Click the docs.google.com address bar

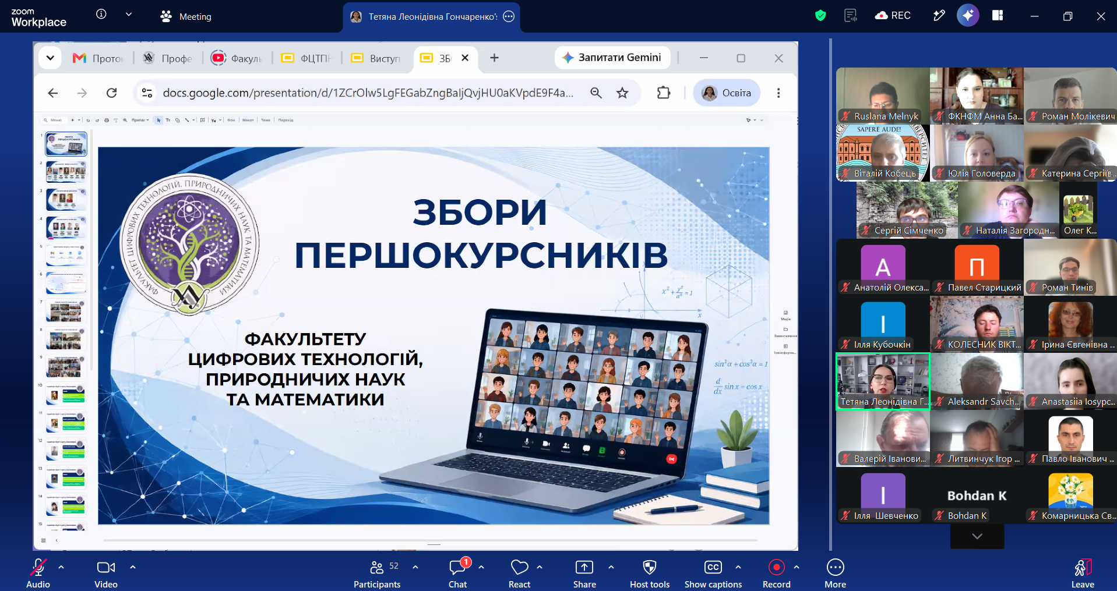[367, 93]
